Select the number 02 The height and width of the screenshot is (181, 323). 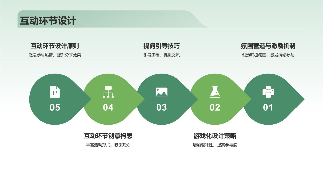click(215, 107)
